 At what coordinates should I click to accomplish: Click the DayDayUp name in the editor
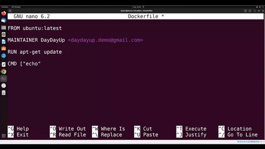pyautogui.click(x=53, y=40)
